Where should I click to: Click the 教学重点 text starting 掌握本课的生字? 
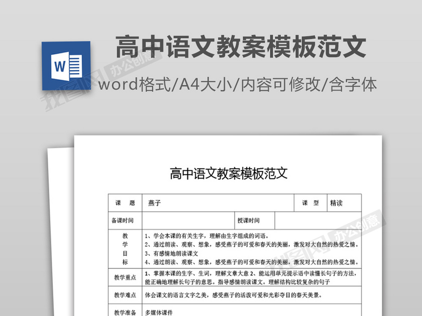[x=251, y=277]
